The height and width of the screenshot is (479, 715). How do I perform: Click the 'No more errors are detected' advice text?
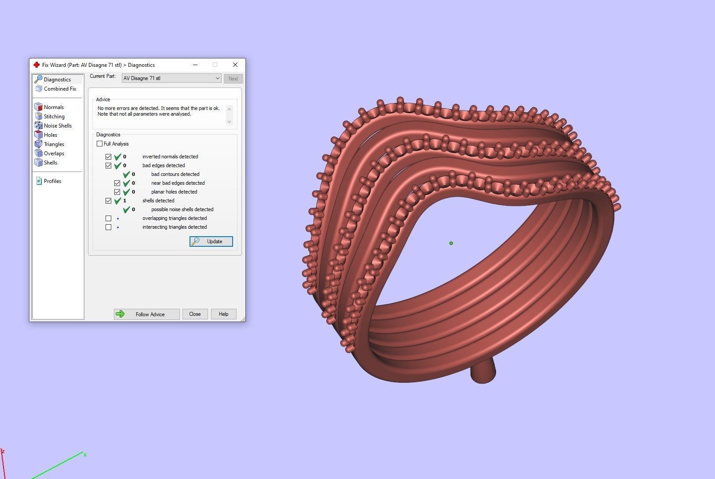[158, 111]
